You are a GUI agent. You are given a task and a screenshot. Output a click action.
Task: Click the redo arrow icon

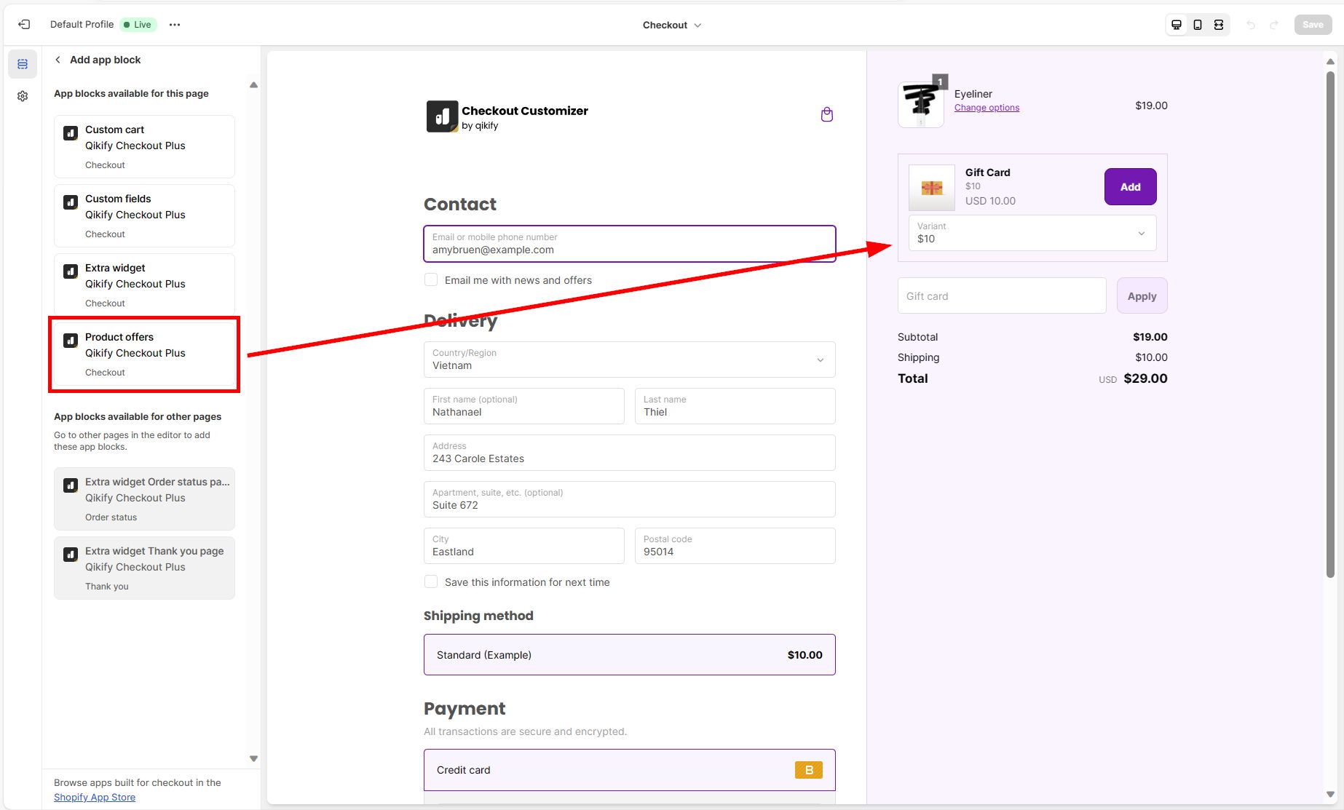1274,25
